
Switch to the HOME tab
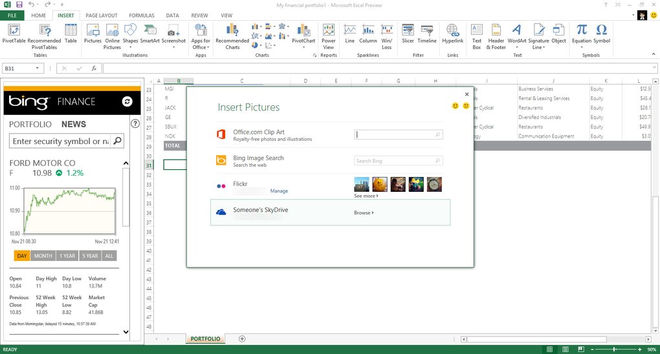38,16
